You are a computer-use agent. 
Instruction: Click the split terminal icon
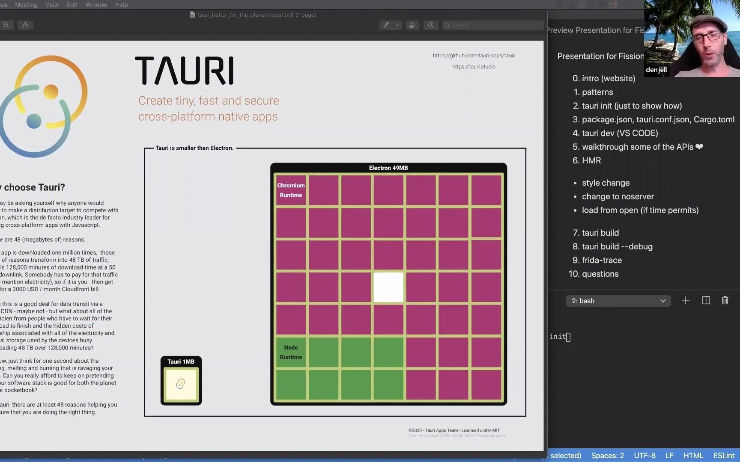[706, 300]
